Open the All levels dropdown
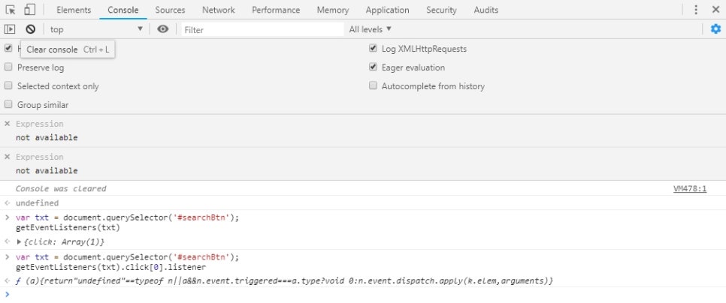This screenshot has width=726, height=303. pyautogui.click(x=371, y=29)
